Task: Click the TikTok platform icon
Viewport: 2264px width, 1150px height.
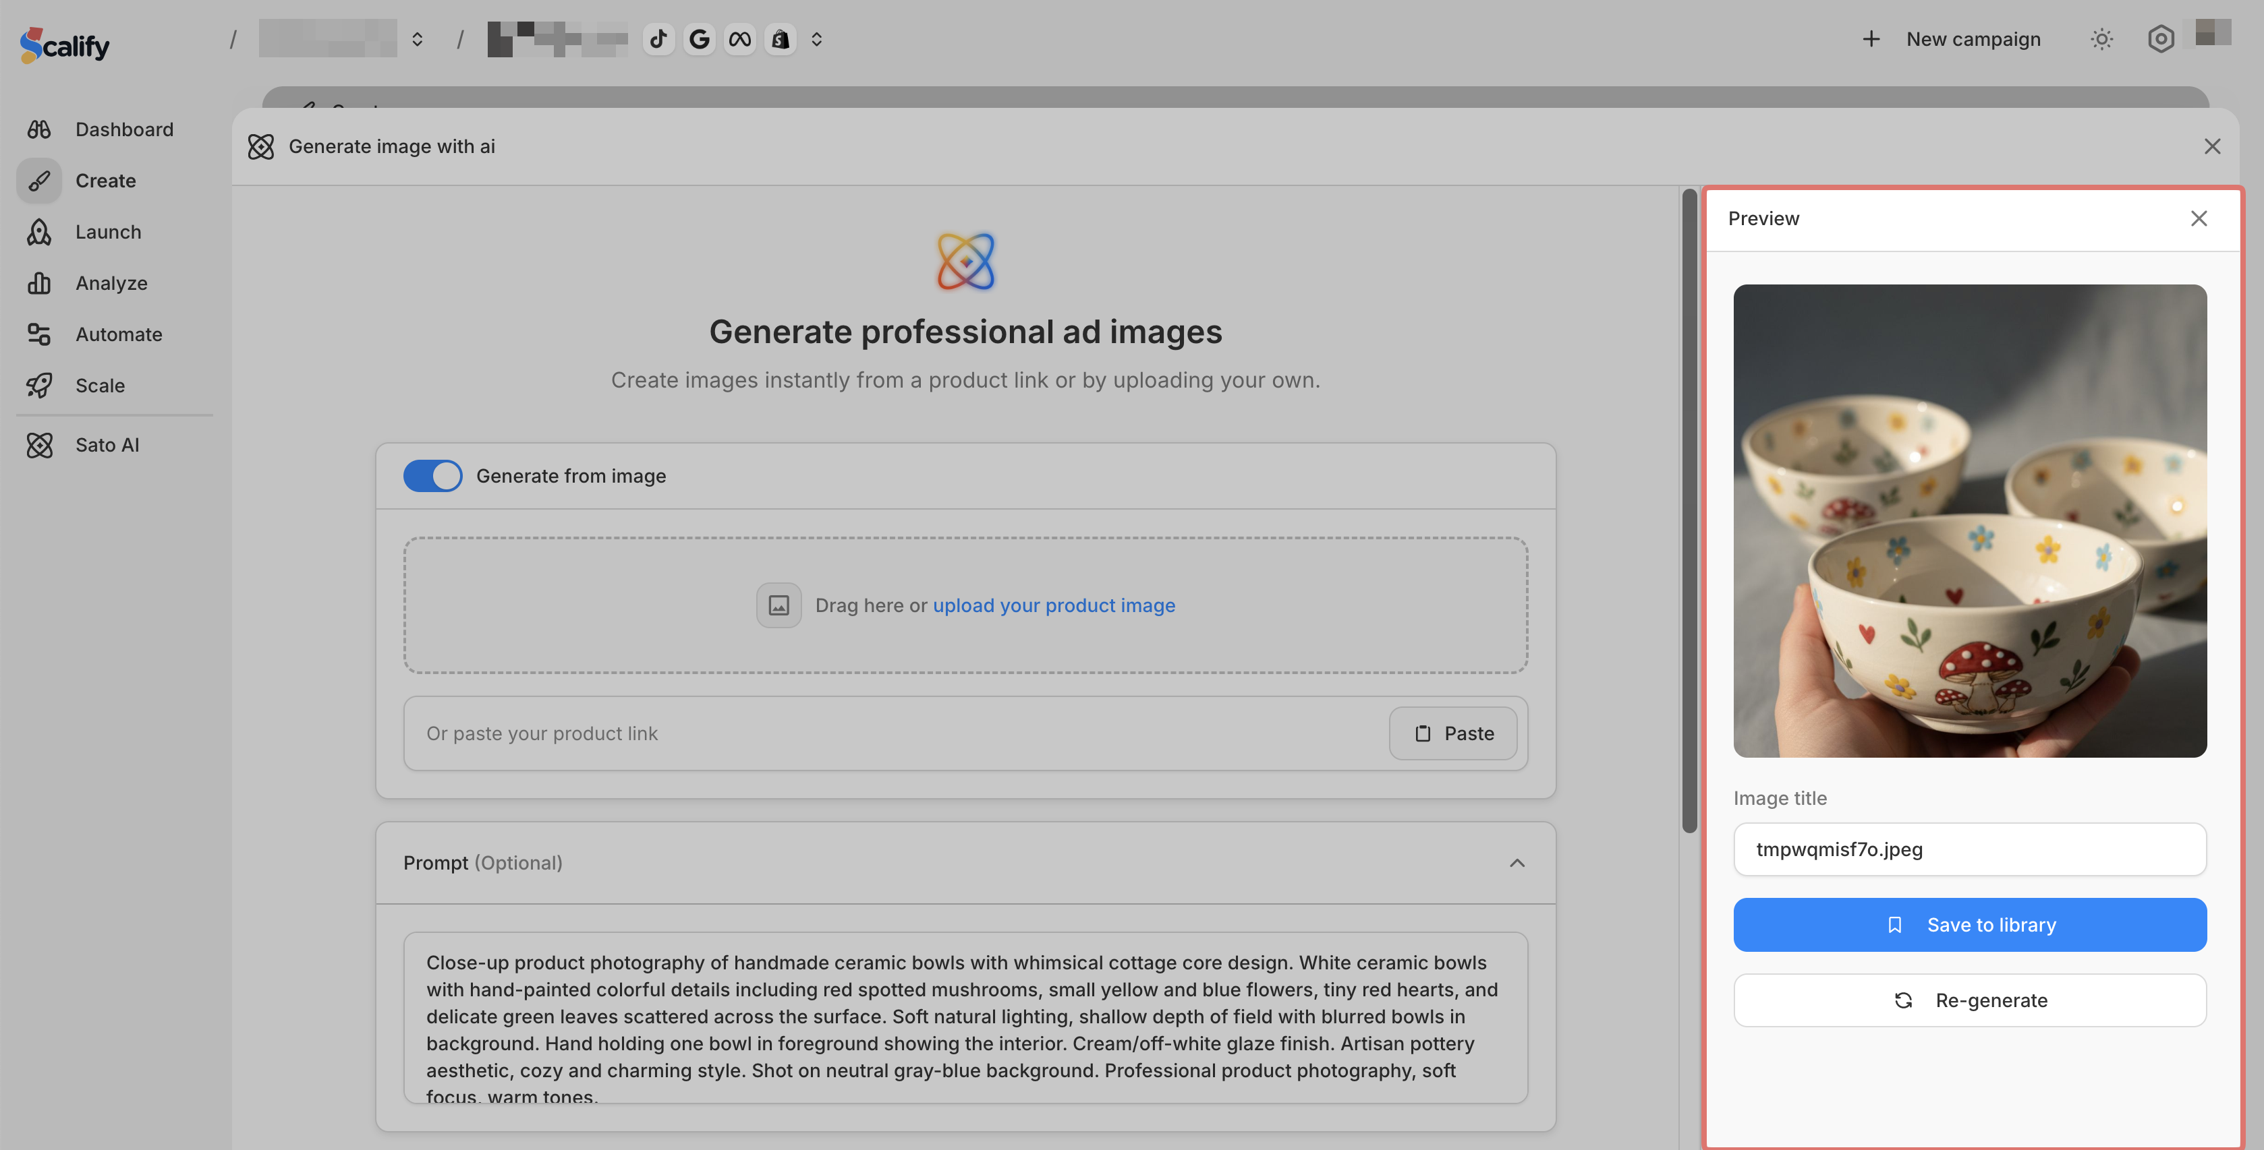Action: (x=658, y=38)
